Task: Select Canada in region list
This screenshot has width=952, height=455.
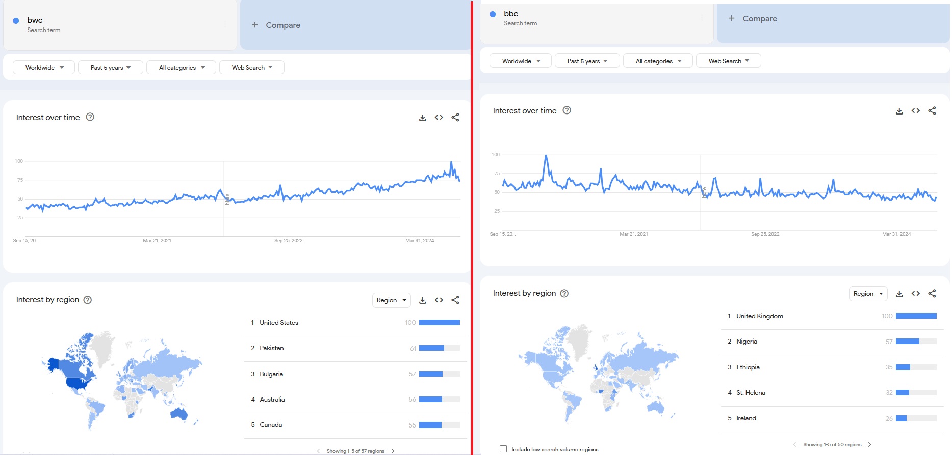Action: point(271,425)
